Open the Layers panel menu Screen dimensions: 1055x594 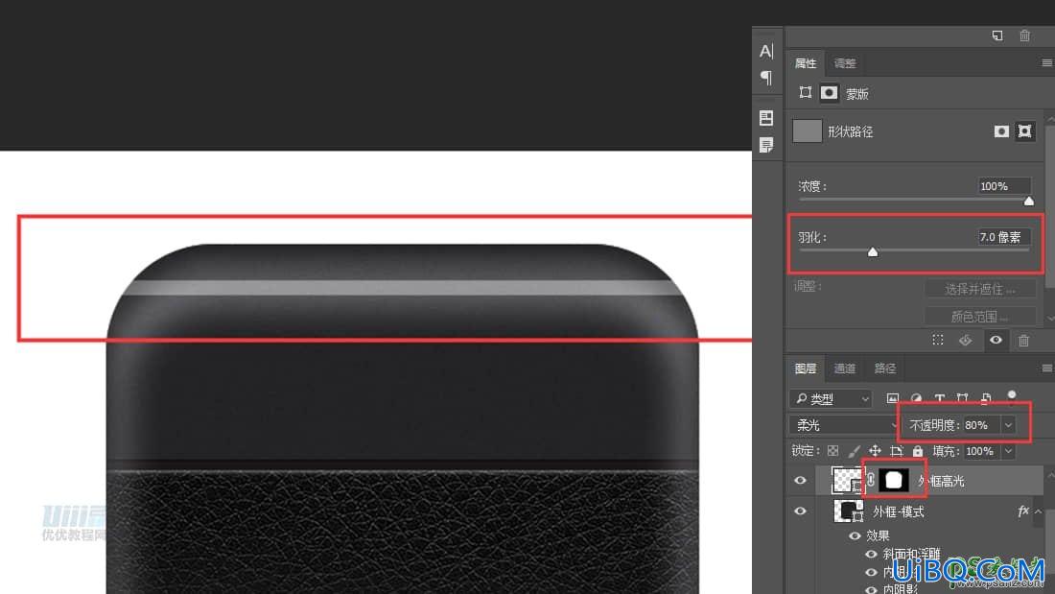point(1047,368)
